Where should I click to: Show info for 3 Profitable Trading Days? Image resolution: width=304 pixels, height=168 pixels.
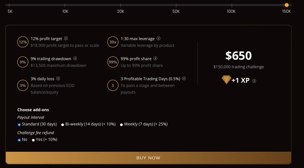tap(184, 79)
